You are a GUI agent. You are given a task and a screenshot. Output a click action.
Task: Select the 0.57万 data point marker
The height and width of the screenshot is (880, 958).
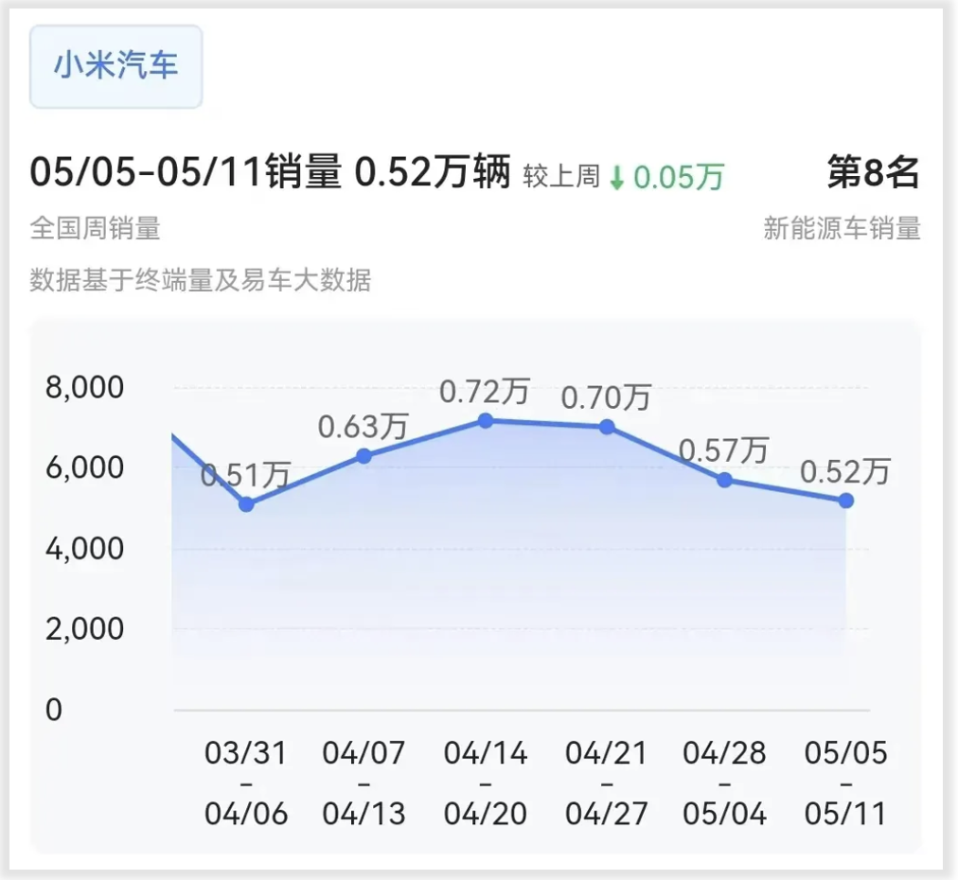(725, 480)
